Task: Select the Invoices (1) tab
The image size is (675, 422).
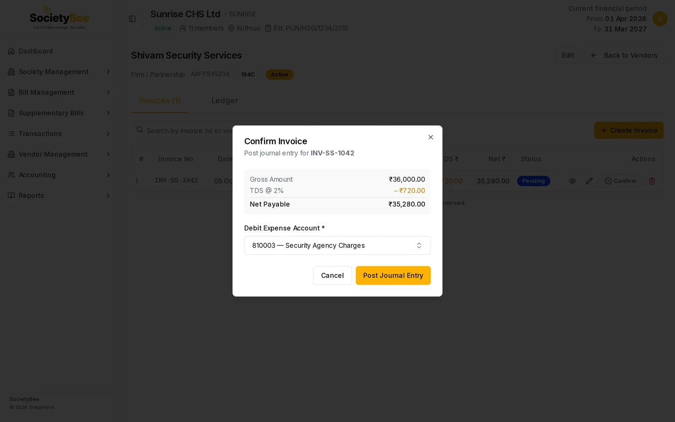Action: click(x=160, y=100)
